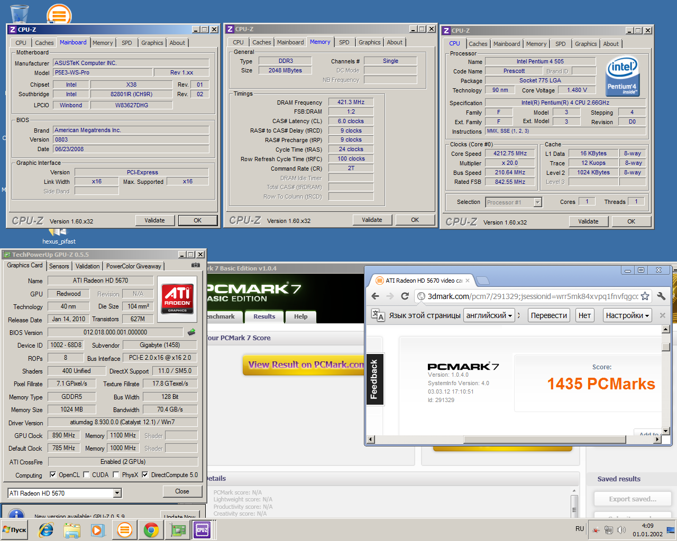Open the Настройки translate options dropdown

pyautogui.click(x=627, y=315)
